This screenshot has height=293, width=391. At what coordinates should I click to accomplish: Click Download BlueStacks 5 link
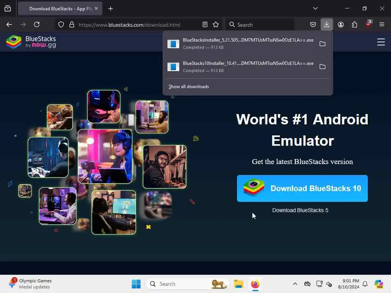click(300, 210)
